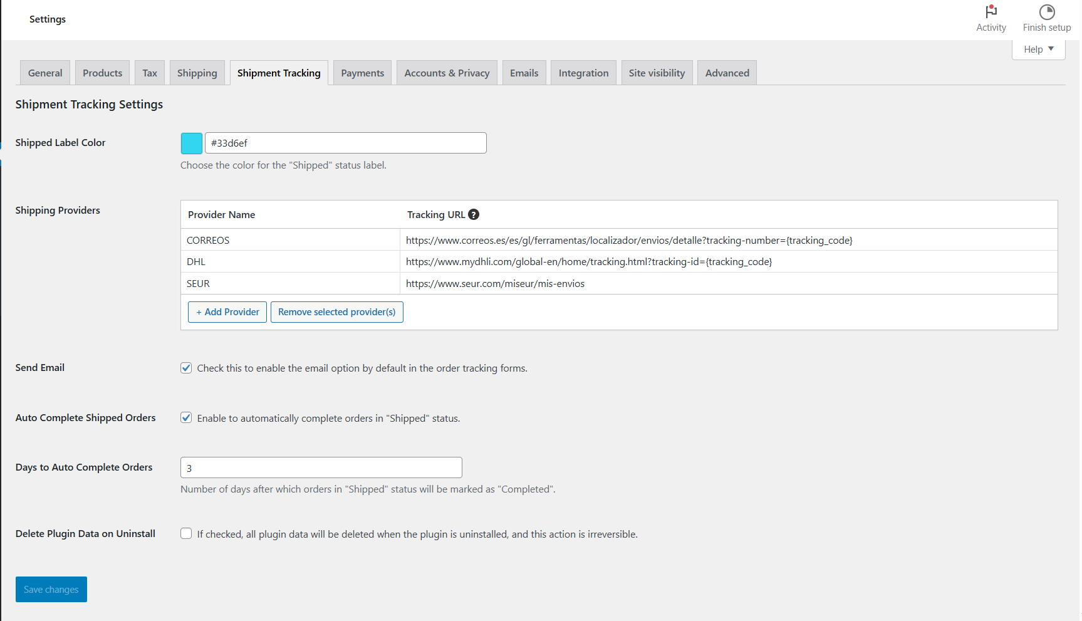This screenshot has width=1082, height=621.
Task: Click the #33d6ef color hex field
Action: (346, 143)
